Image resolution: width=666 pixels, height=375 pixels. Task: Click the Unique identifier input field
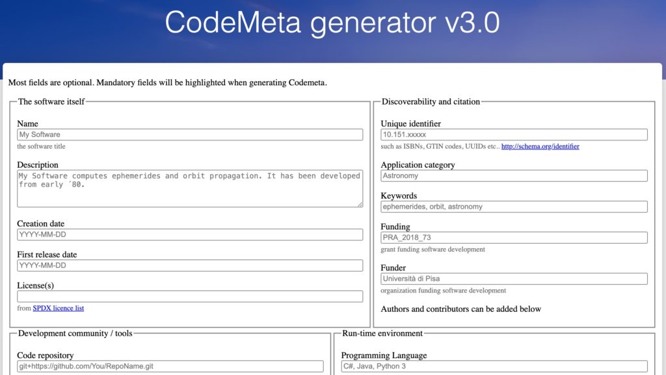tap(514, 135)
